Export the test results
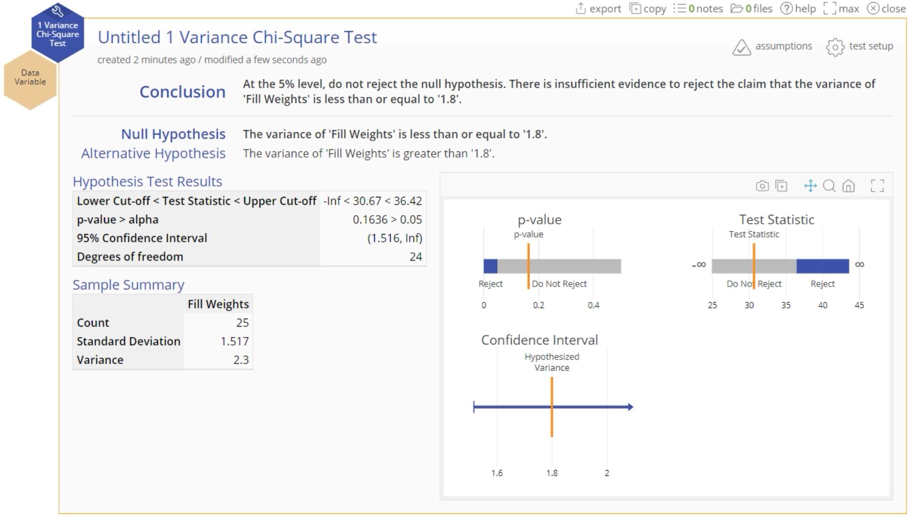The image size is (913, 518). point(598,9)
